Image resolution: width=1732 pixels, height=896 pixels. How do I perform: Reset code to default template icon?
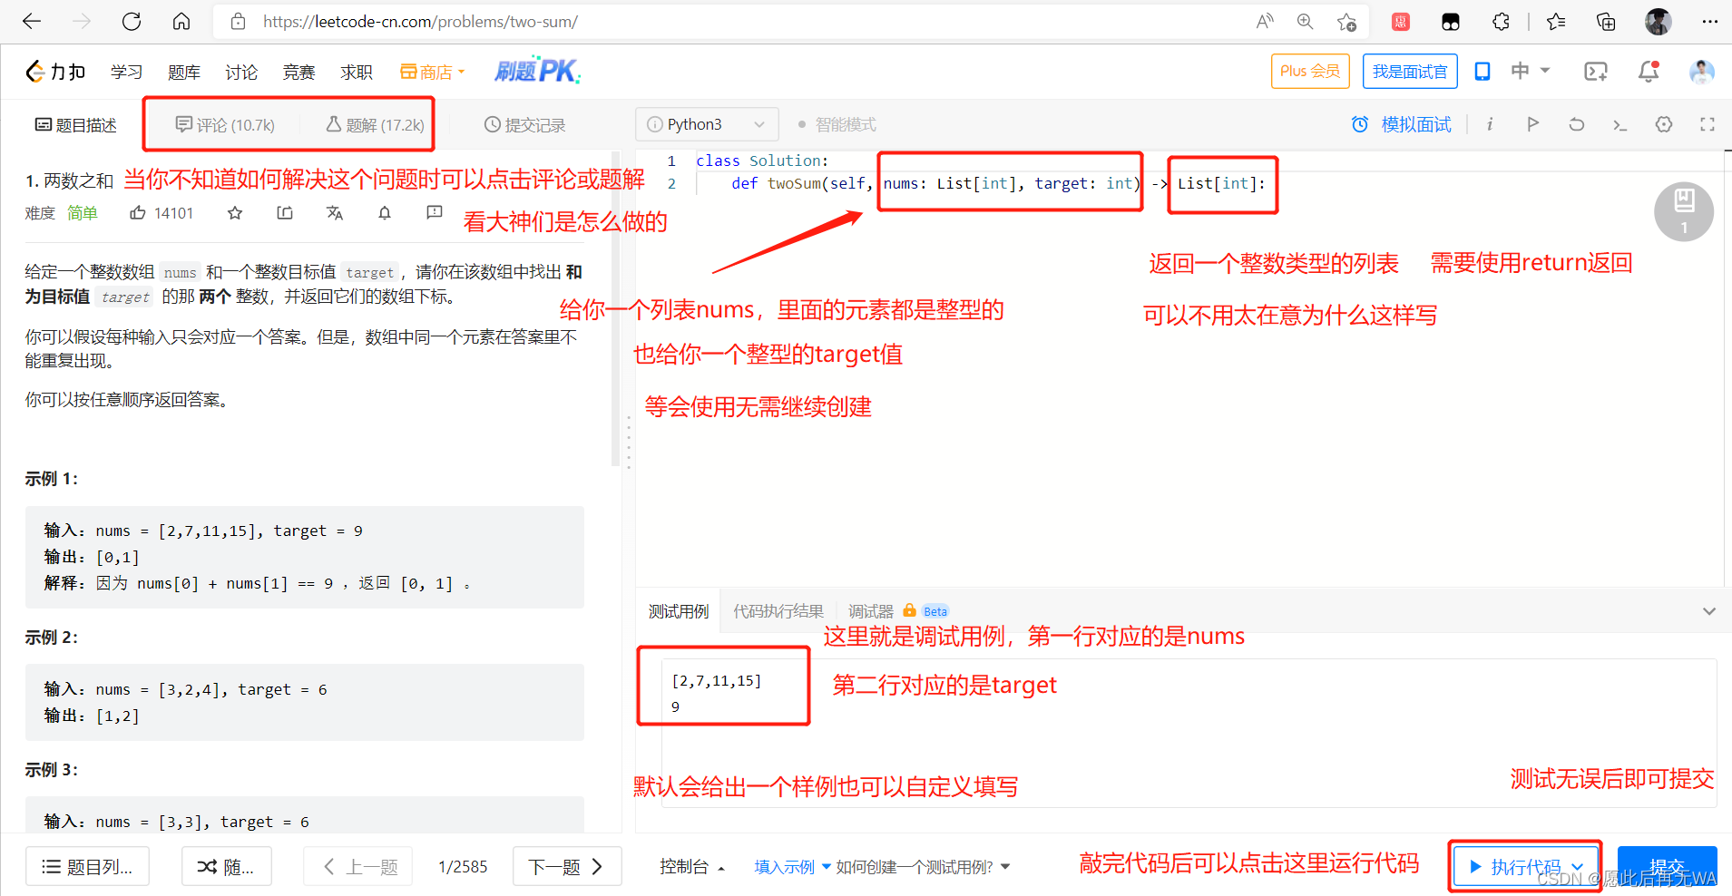click(1577, 124)
